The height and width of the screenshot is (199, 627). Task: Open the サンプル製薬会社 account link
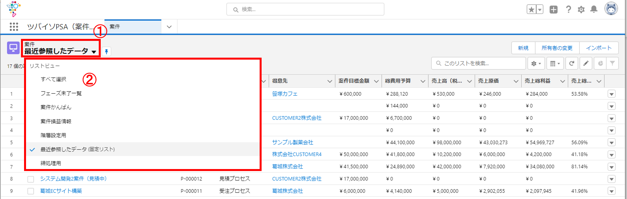coord(293,142)
